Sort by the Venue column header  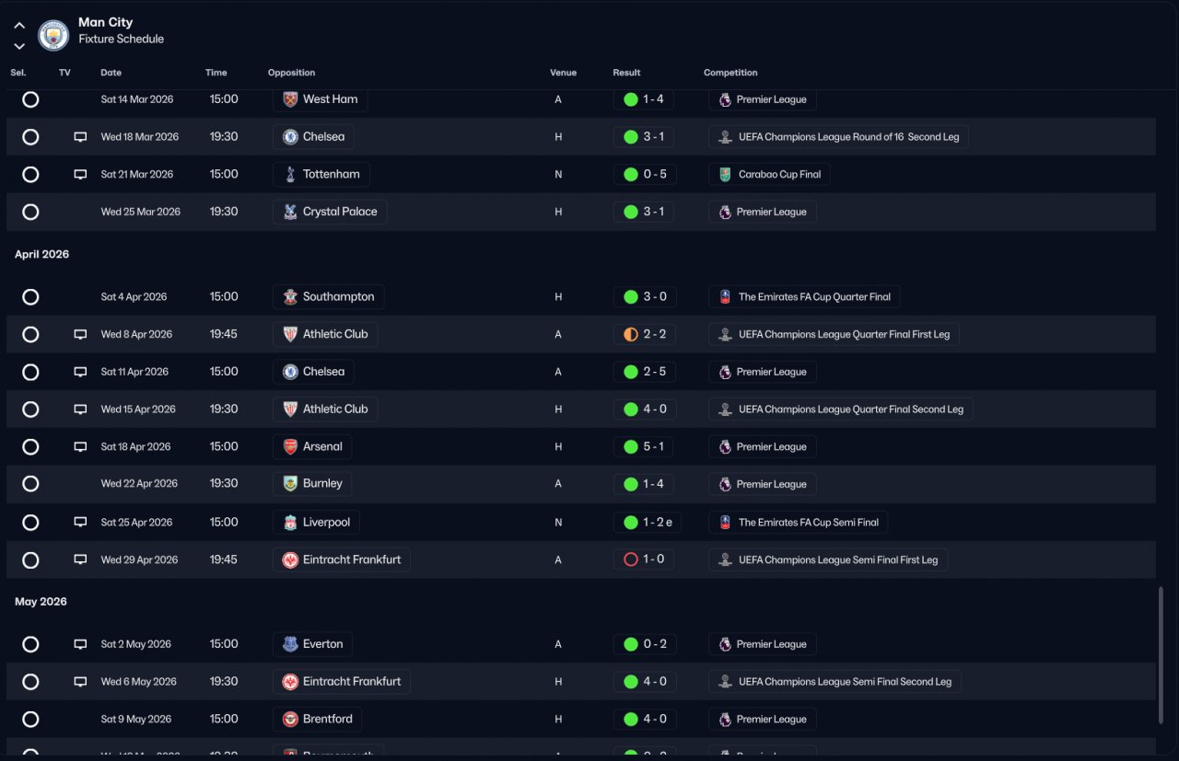click(563, 73)
